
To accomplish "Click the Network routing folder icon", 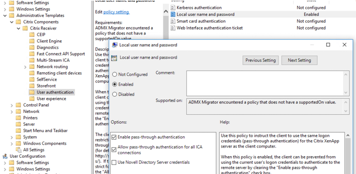I will point(32,67).
